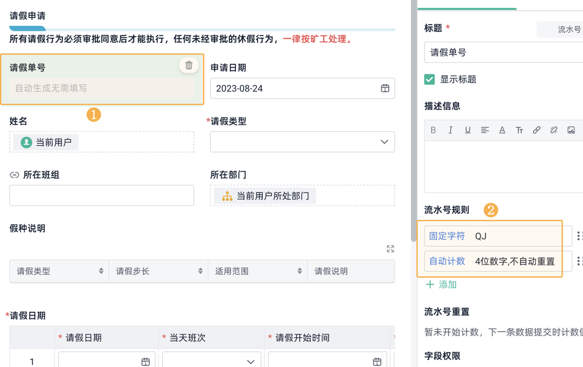Viewport: 583px width, 367px height.
Task: Open the 请假类型 dropdown
Action: [x=383, y=142]
